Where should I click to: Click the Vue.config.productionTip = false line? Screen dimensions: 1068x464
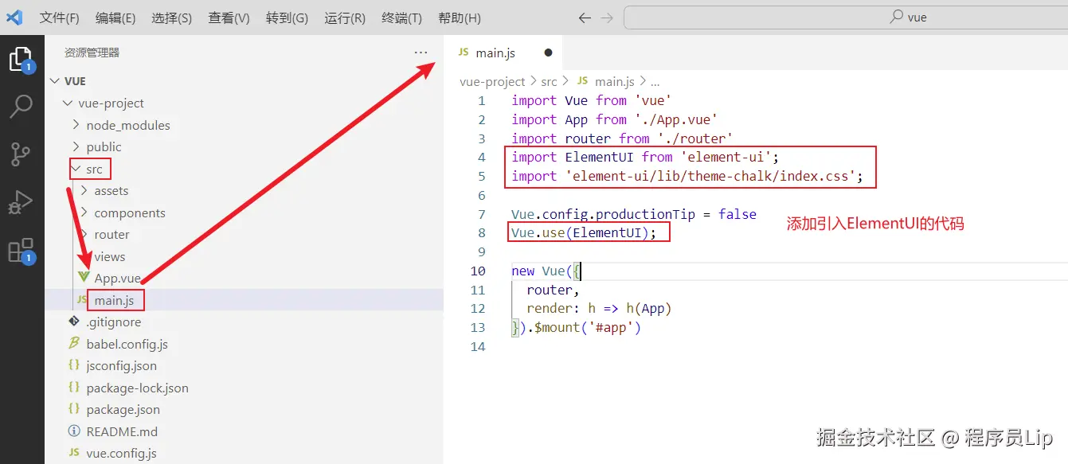pyautogui.click(x=634, y=214)
